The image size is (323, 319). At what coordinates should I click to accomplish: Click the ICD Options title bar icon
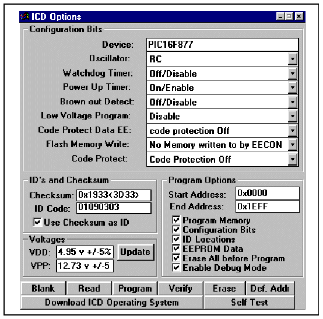pos(24,16)
